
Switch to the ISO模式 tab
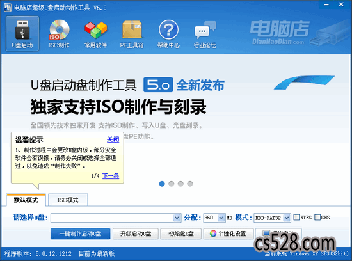pyautogui.click(x=68, y=200)
